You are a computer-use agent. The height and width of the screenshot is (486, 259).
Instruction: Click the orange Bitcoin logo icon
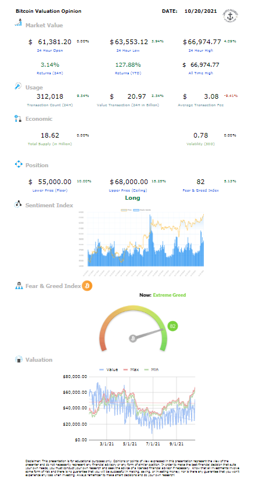coord(87,286)
